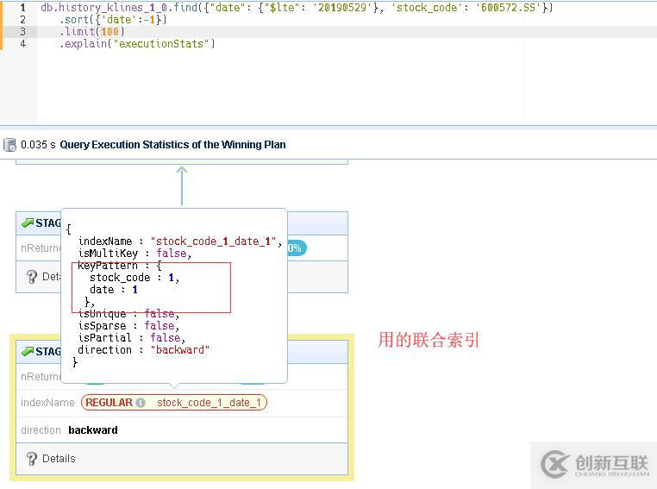This screenshot has height=489, width=657.
Task: Click the percentage badge on the upper stage
Action: pyautogui.click(x=297, y=248)
